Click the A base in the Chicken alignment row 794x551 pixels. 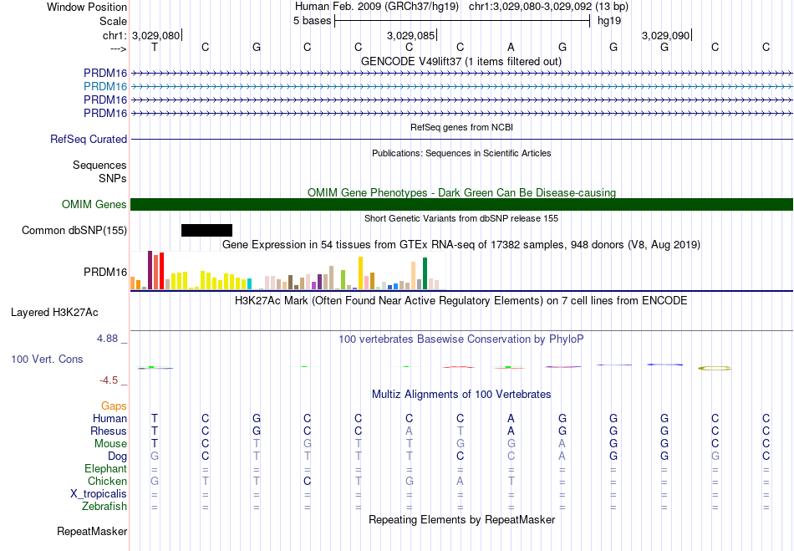(460, 481)
